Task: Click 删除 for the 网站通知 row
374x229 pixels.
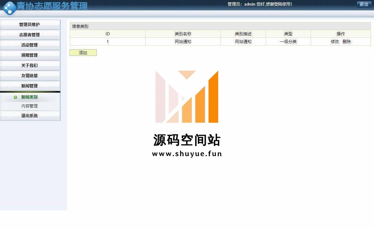Action: click(x=347, y=42)
